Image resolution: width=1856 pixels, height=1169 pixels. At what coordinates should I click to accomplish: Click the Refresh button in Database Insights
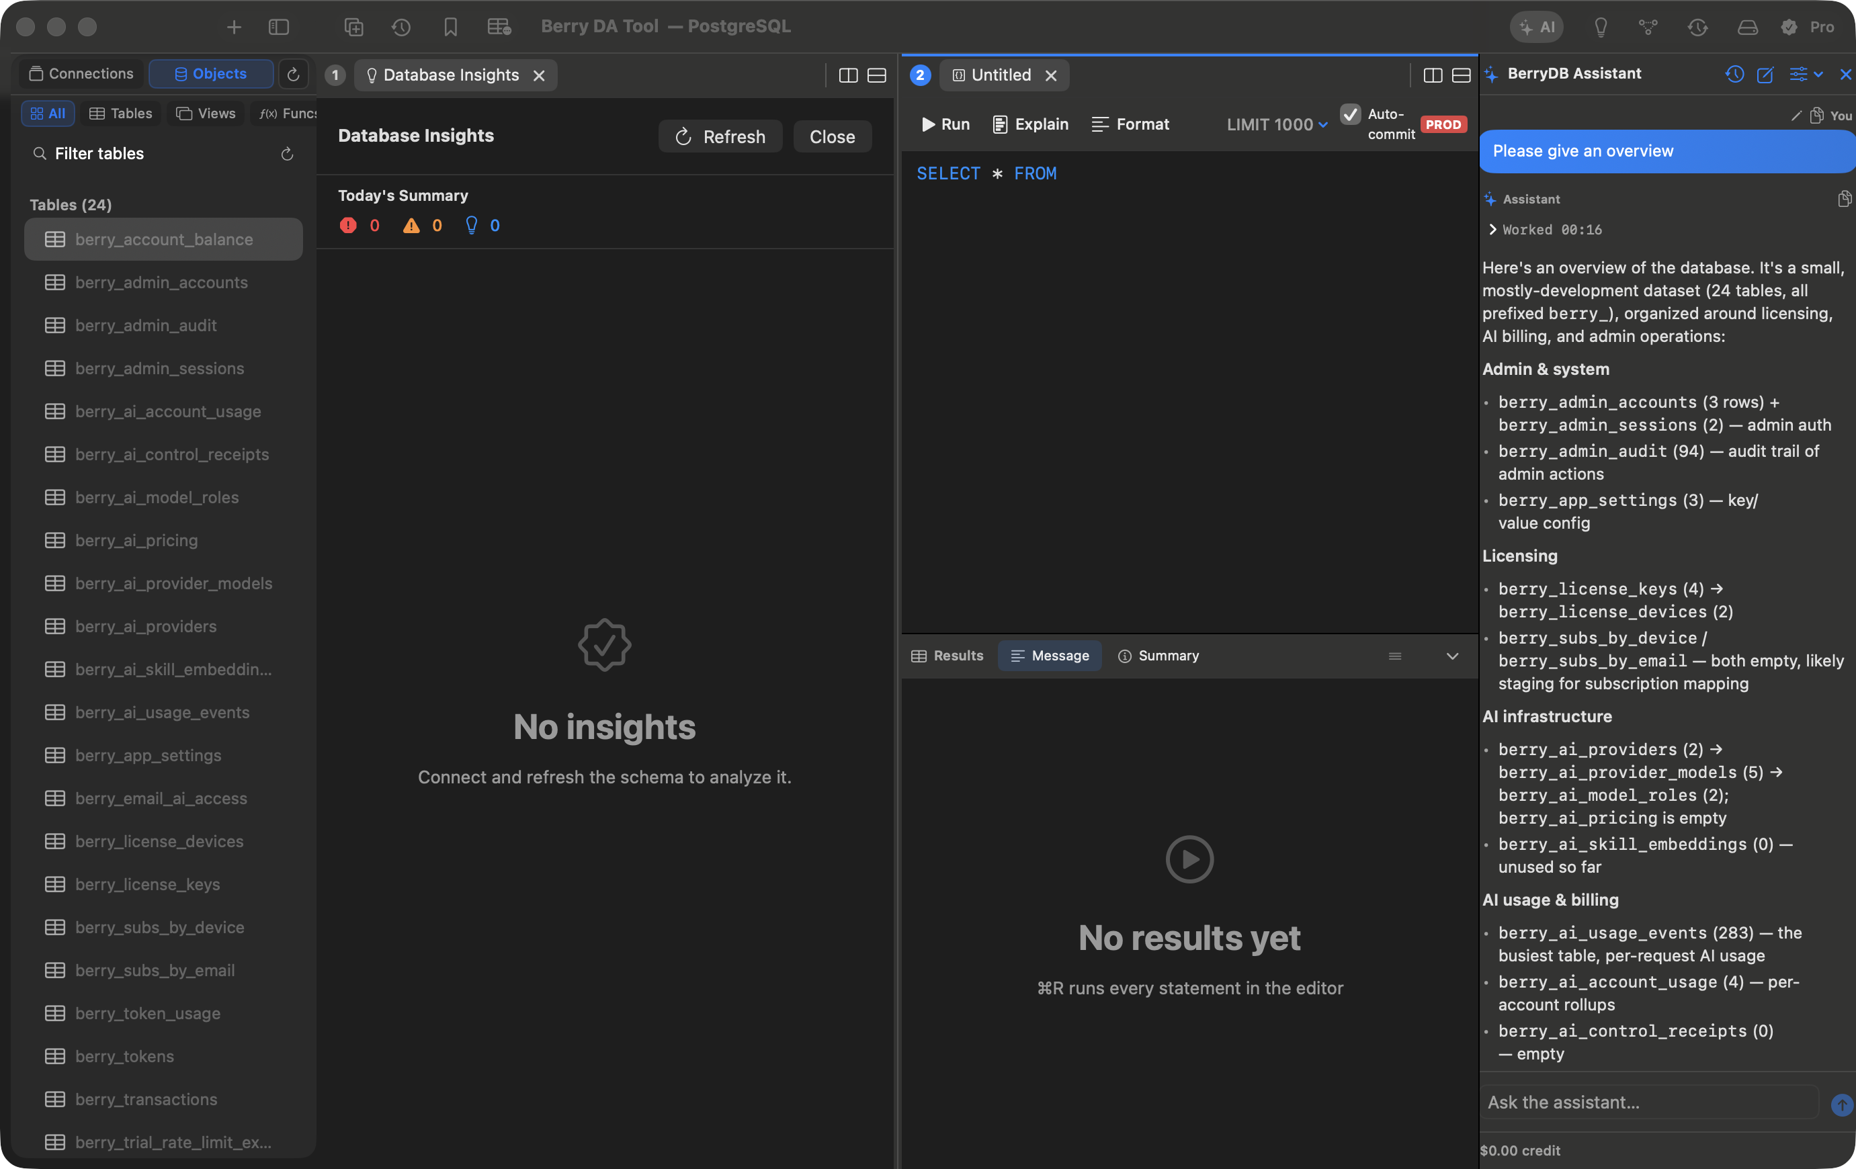[720, 136]
